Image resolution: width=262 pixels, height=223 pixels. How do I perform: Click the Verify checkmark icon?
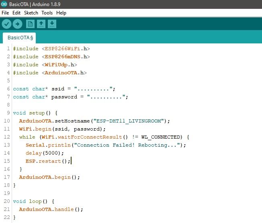7,24
